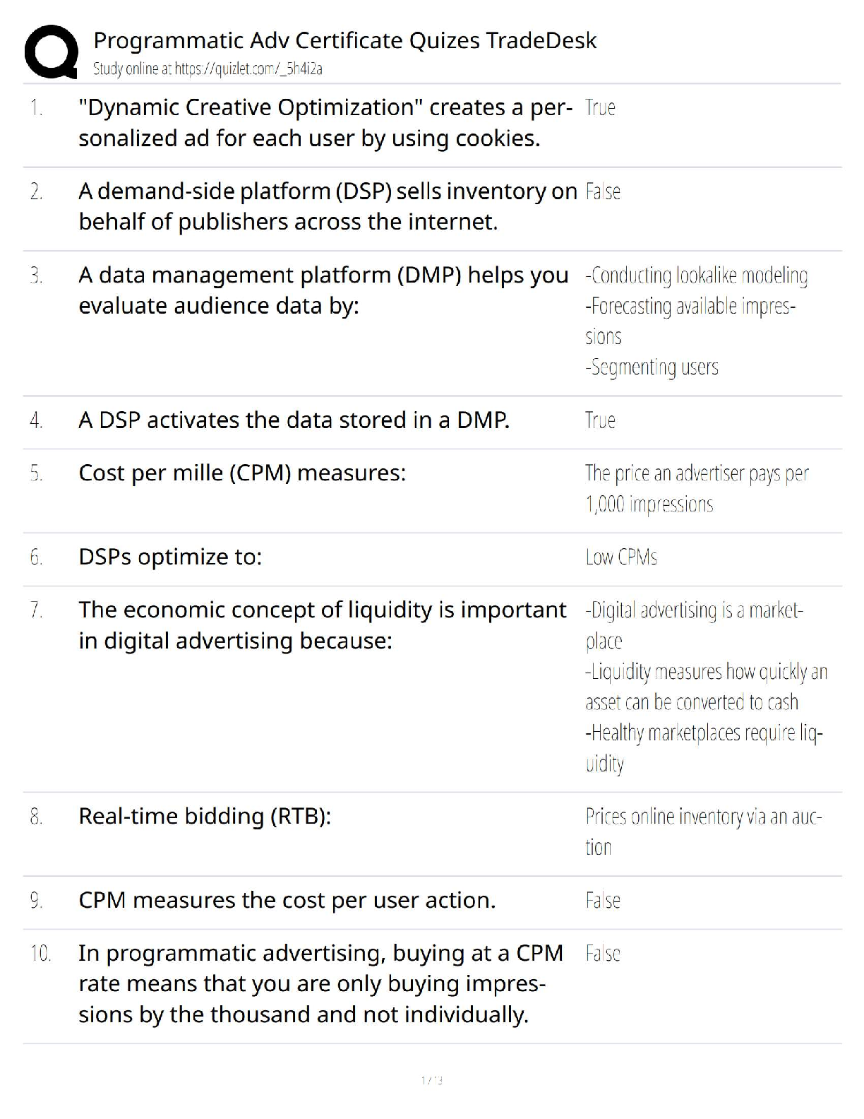
Task: Click the Real-time bidding (RTB) question
Action: (x=205, y=816)
